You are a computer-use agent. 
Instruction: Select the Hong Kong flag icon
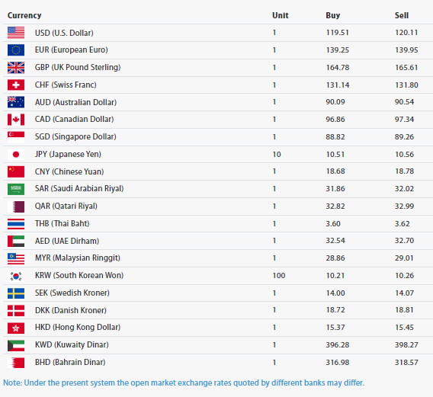point(16,328)
